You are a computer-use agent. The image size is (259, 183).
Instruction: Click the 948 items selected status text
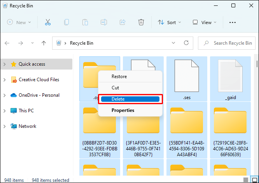point(51,180)
